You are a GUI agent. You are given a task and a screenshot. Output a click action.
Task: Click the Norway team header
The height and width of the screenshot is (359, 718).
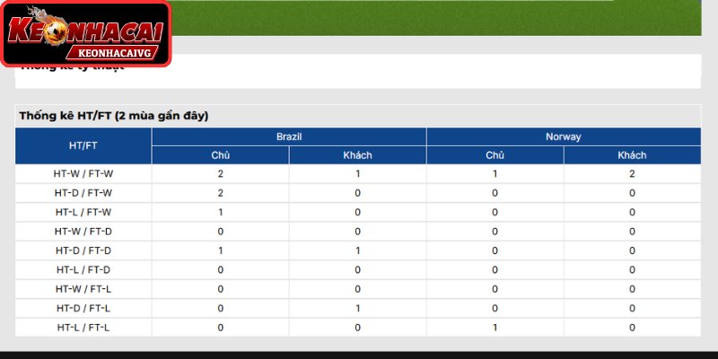coord(564,136)
